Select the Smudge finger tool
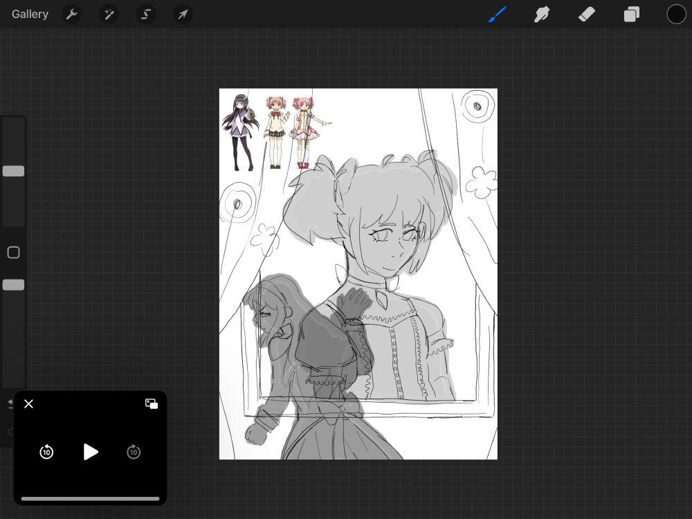692x519 pixels. point(542,14)
